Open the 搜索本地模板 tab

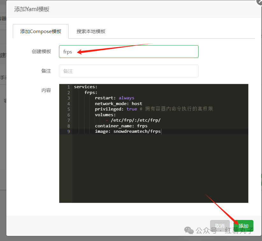[x=91, y=32]
